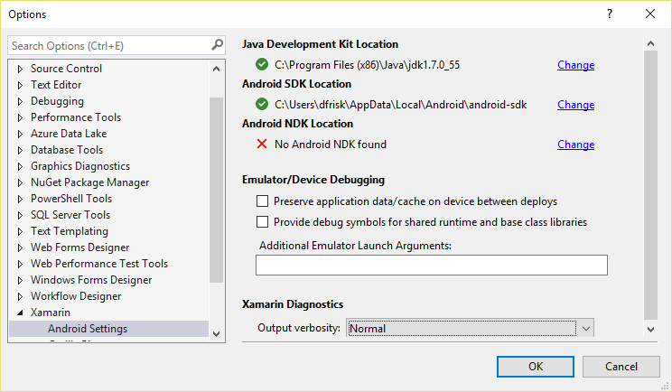Click the No Android NDK found text
The width and height of the screenshot is (672, 392).
[x=331, y=145]
